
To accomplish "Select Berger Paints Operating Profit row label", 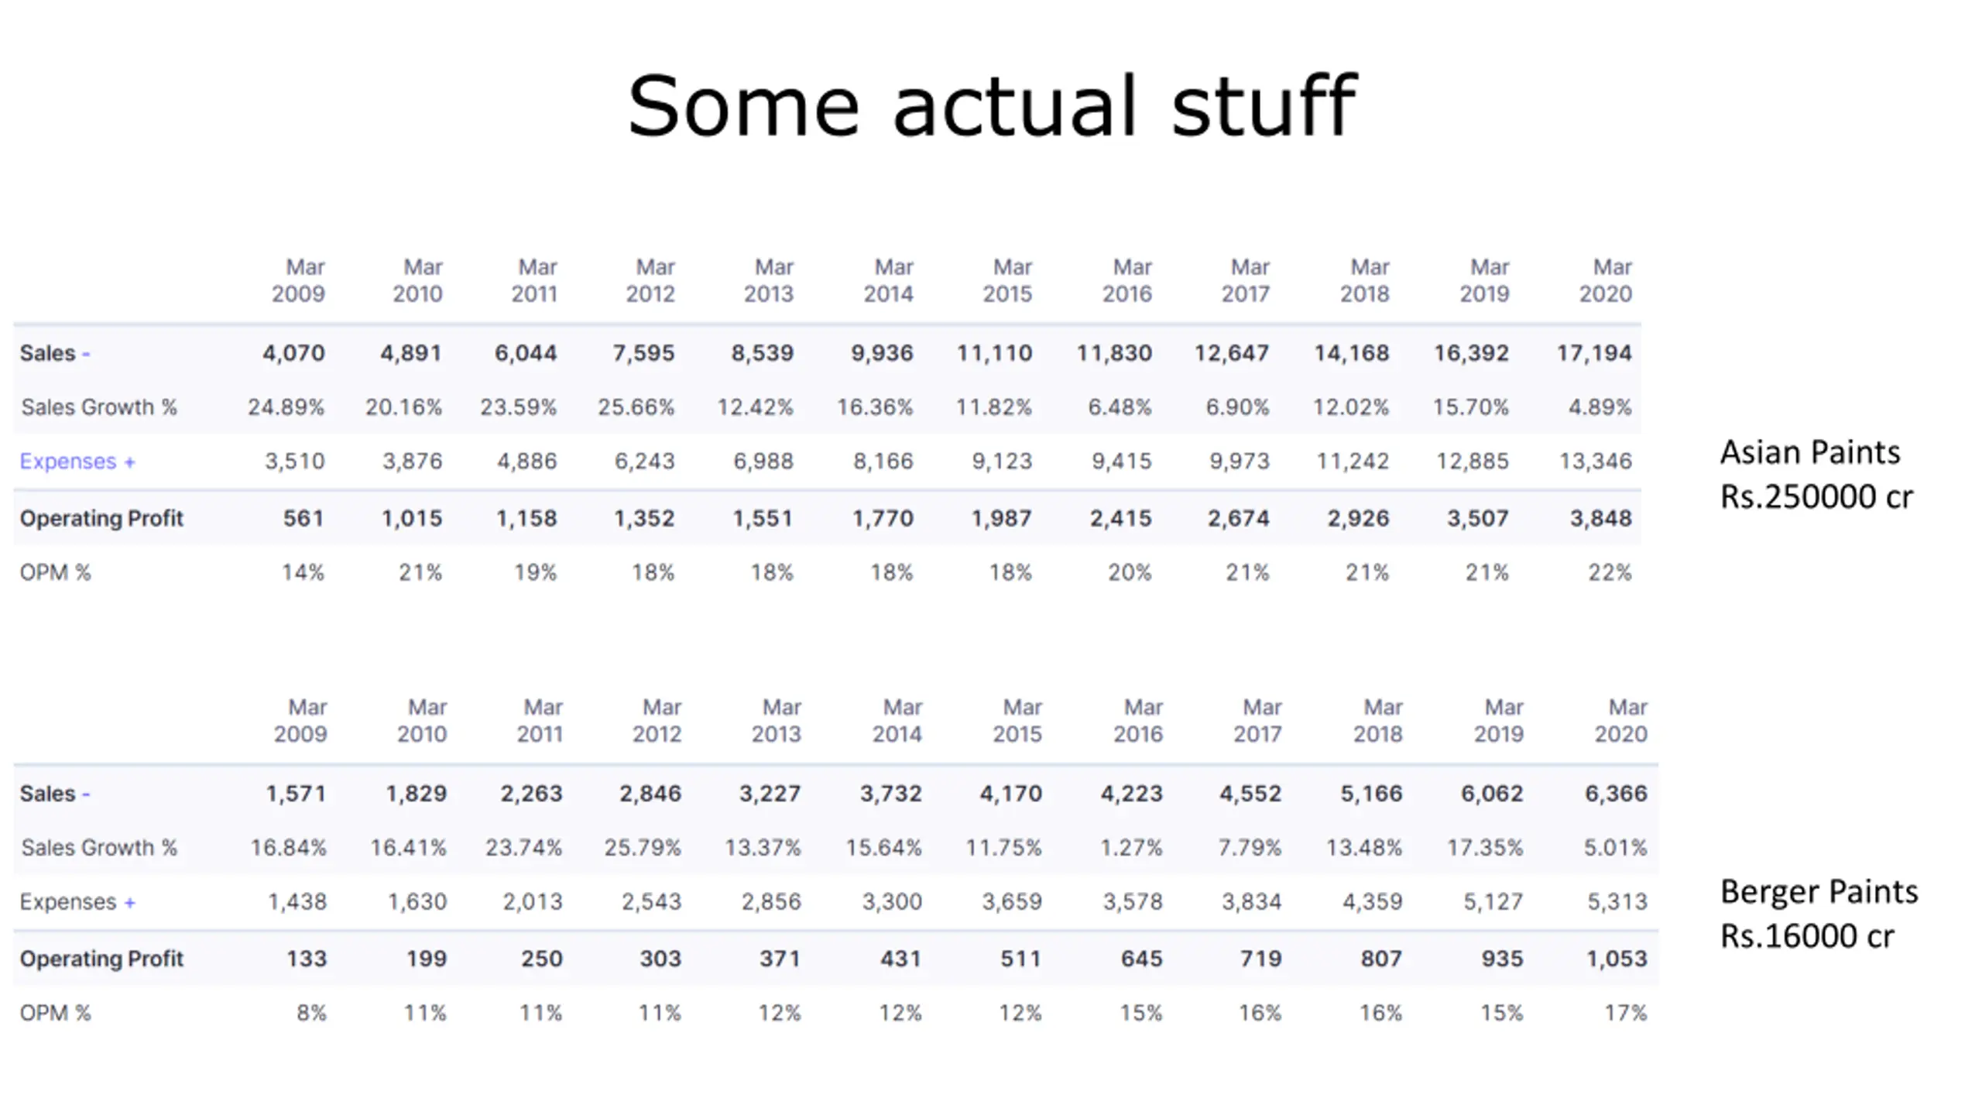I will pos(101,959).
